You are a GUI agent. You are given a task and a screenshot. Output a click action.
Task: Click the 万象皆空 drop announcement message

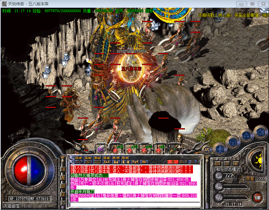(131, 179)
